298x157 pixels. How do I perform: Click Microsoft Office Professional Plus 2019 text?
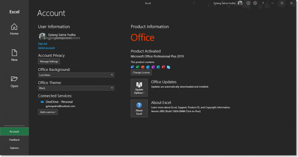(157, 56)
